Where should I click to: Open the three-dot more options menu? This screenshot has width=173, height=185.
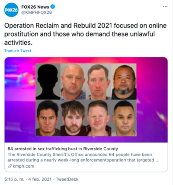pyautogui.click(x=165, y=7)
